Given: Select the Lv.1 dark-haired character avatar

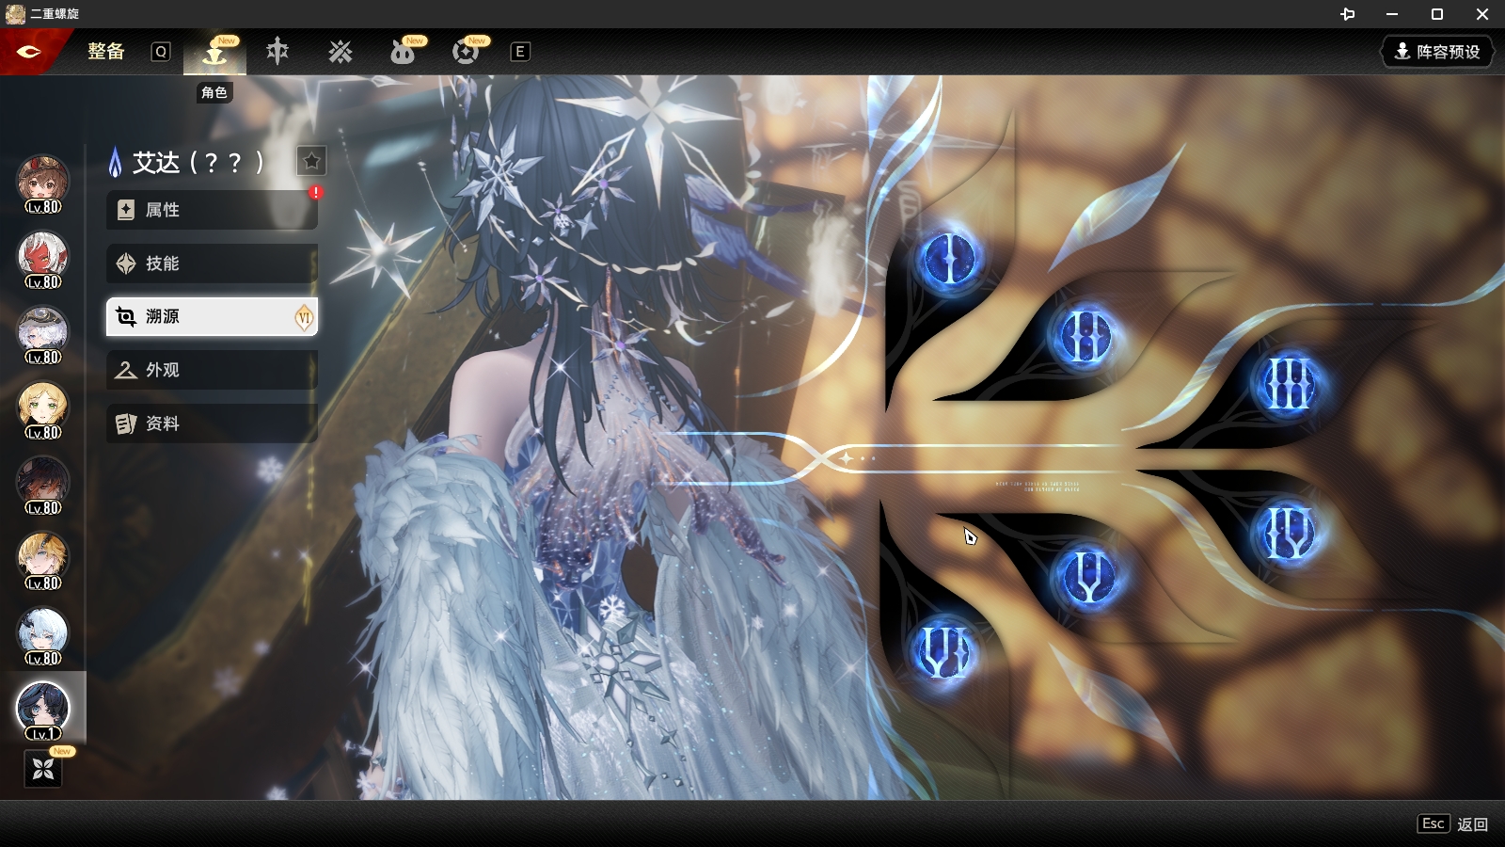Looking at the screenshot, I should (42, 711).
